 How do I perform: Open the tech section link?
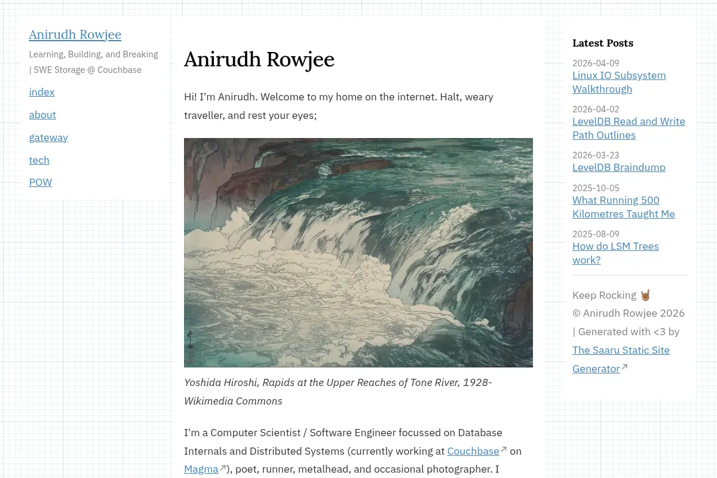click(39, 160)
